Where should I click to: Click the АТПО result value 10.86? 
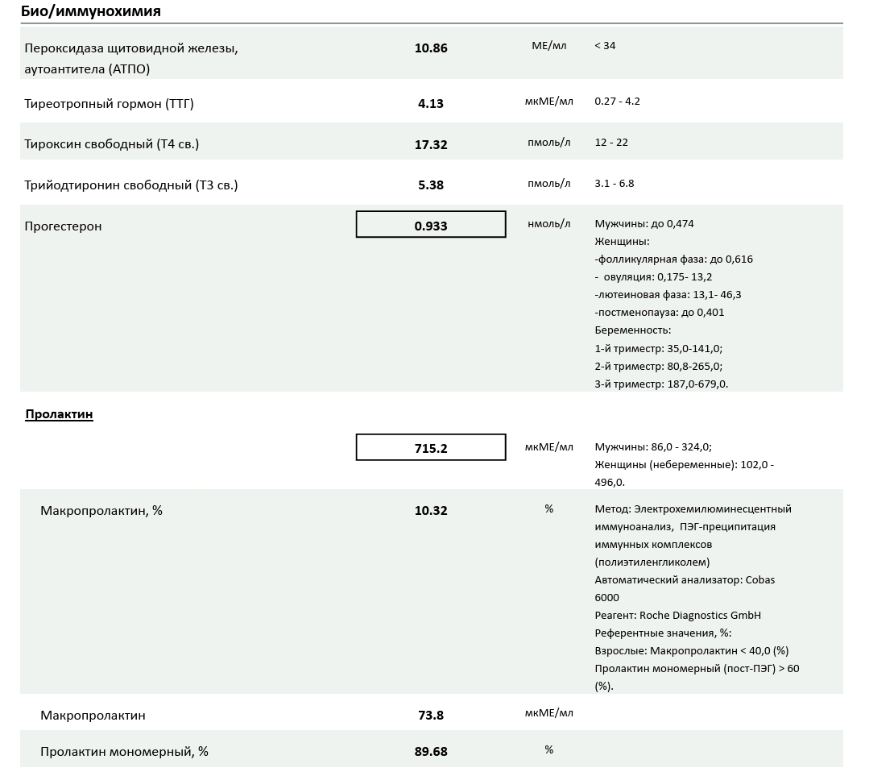pyautogui.click(x=431, y=48)
